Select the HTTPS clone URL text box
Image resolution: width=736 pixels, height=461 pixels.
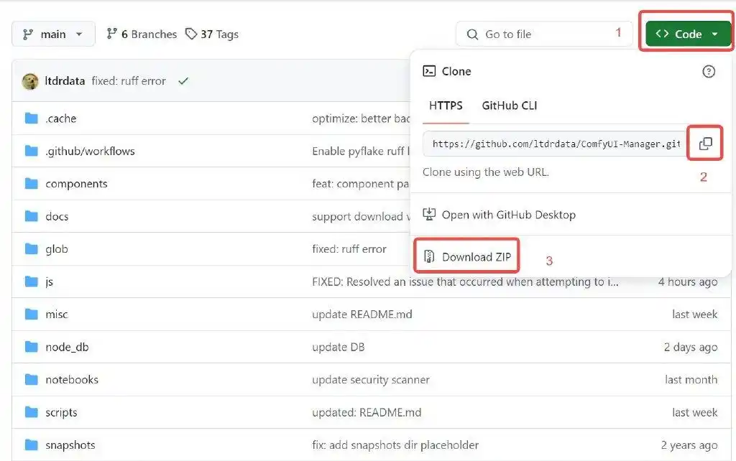click(x=553, y=144)
